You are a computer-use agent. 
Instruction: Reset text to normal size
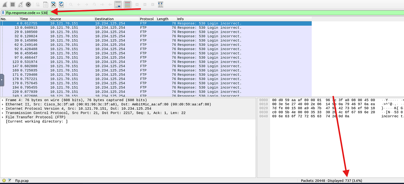tap(153, 4)
